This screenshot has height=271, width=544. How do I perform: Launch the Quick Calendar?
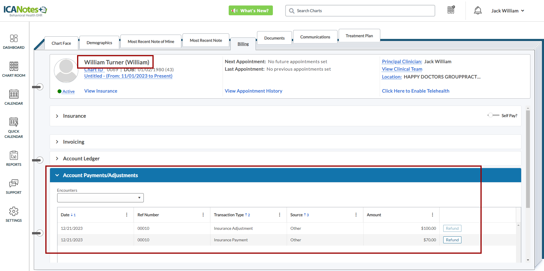pos(14,127)
